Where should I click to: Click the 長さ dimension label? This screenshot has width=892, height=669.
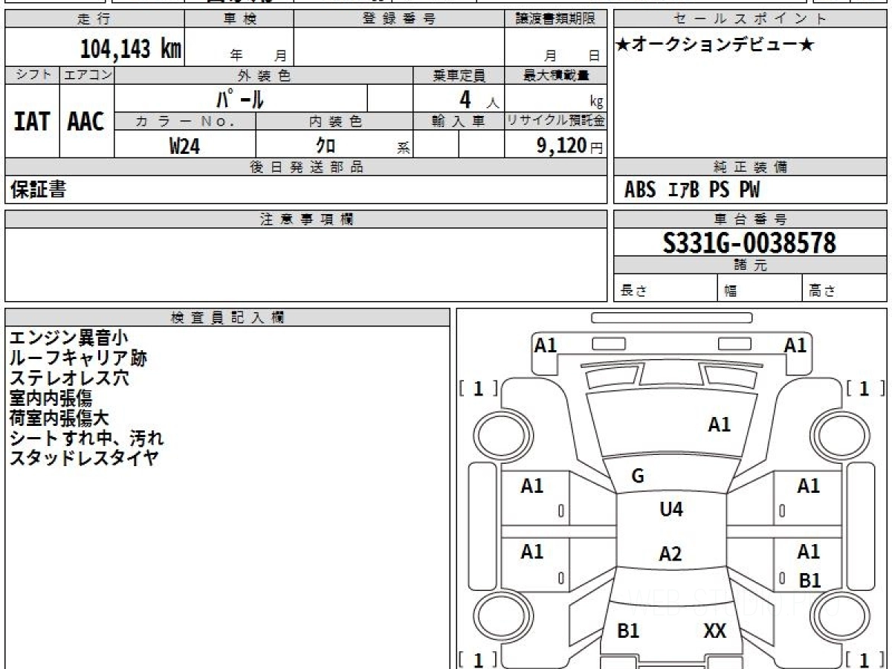(x=634, y=291)
